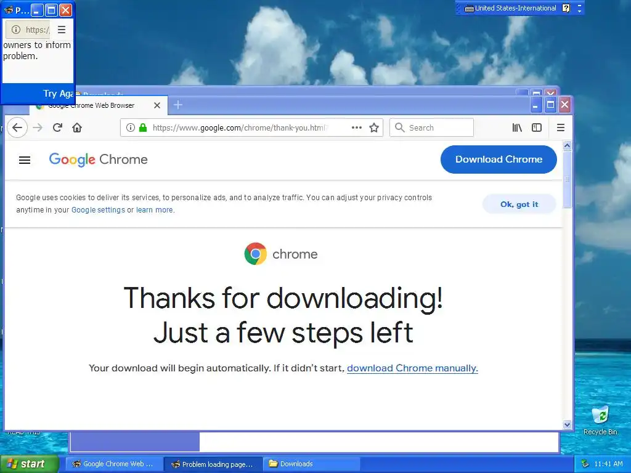
Task: Open hamburger menu in small Problem loading window
Action: click(62, 30)
